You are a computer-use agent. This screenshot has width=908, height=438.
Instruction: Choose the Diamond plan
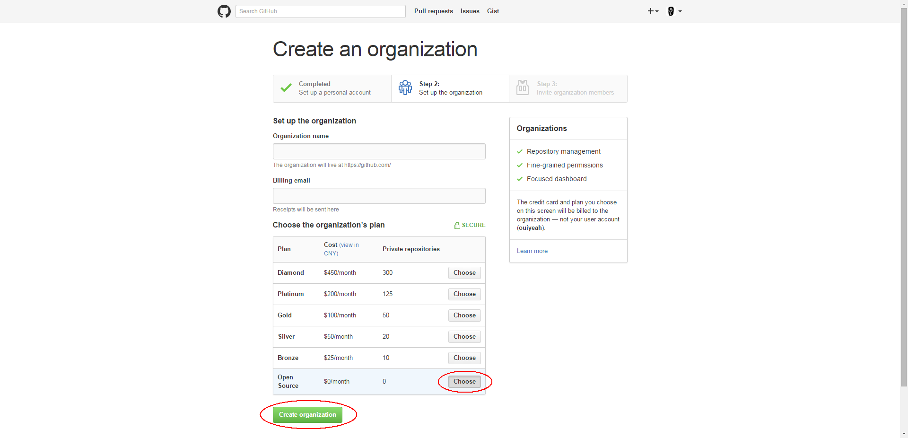[x=464, y=273]
